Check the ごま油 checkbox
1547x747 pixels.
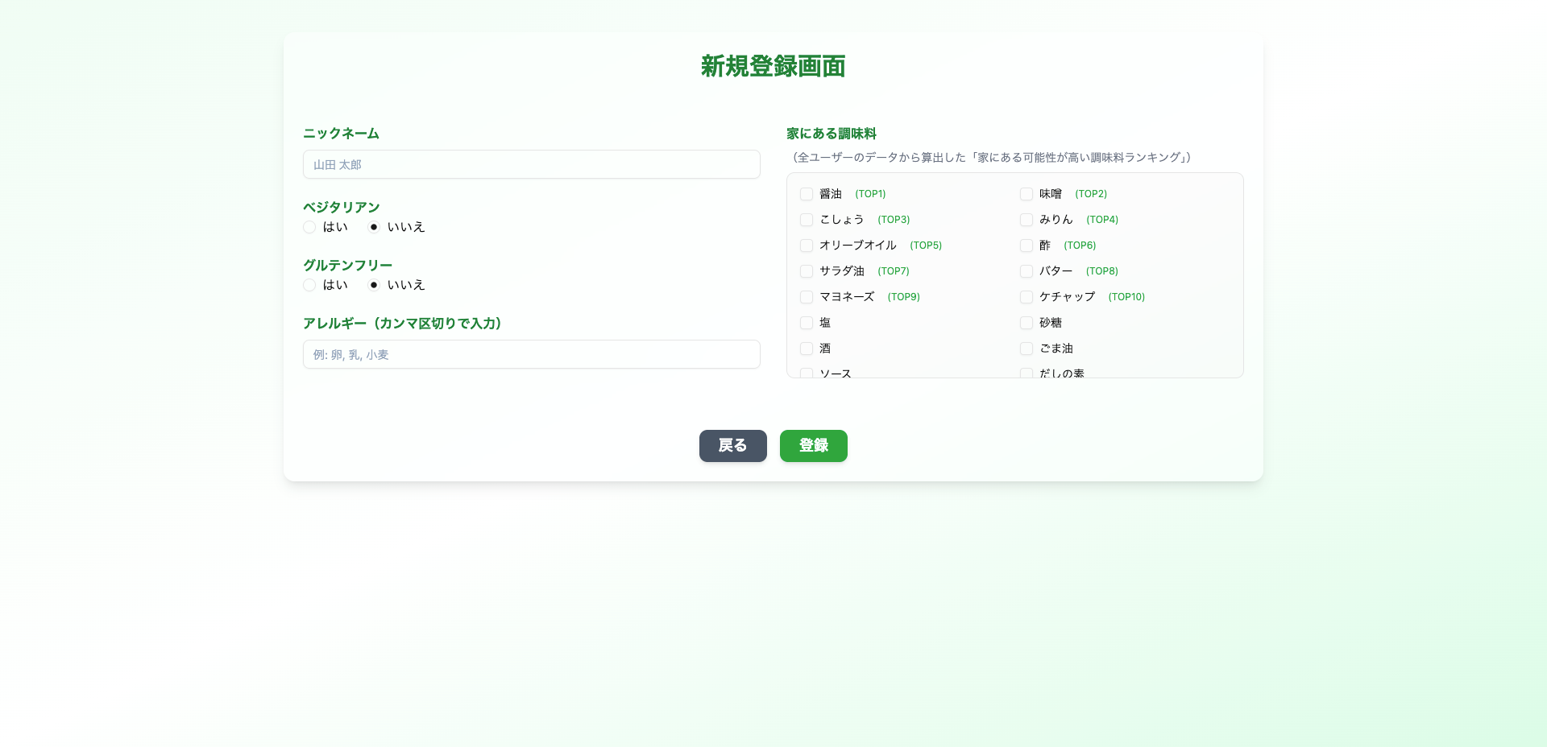(1026, 349)
